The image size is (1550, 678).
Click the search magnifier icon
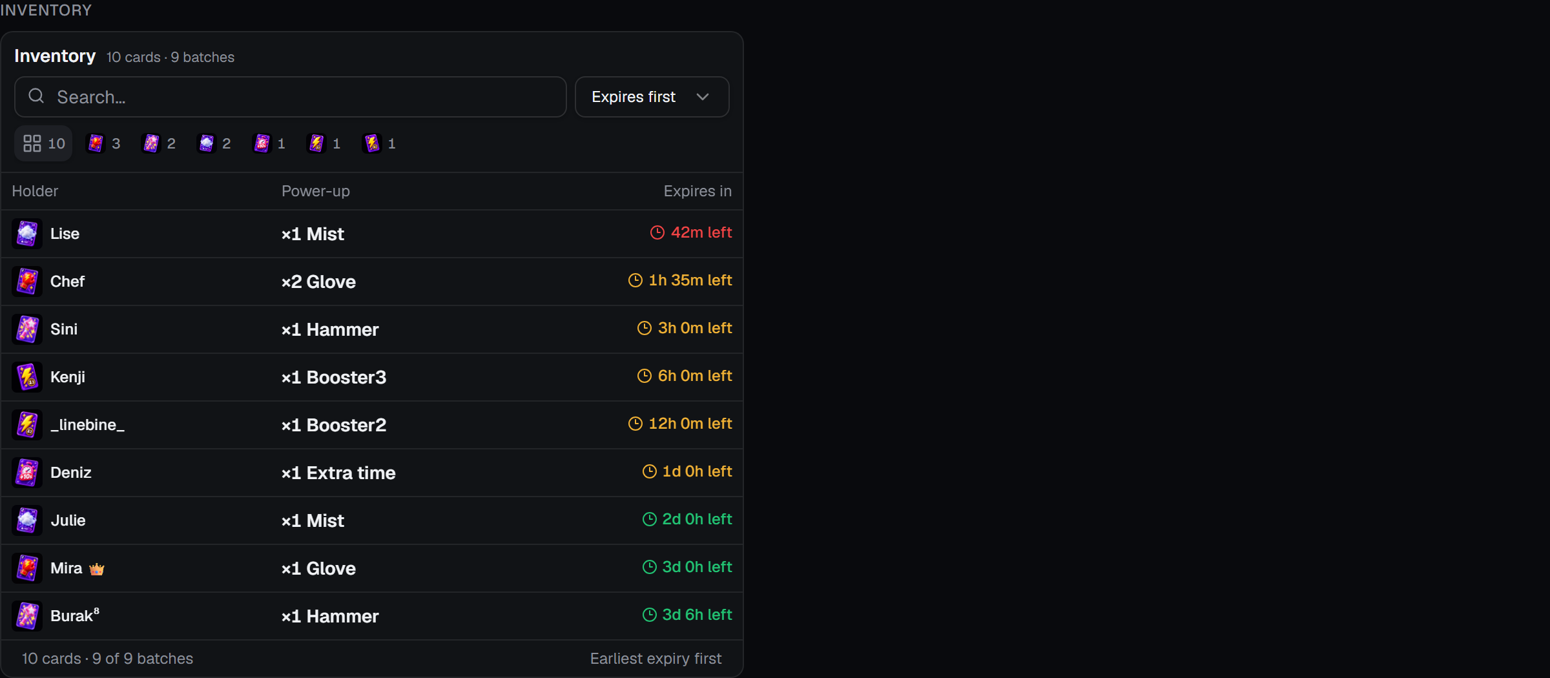(36, 96)
